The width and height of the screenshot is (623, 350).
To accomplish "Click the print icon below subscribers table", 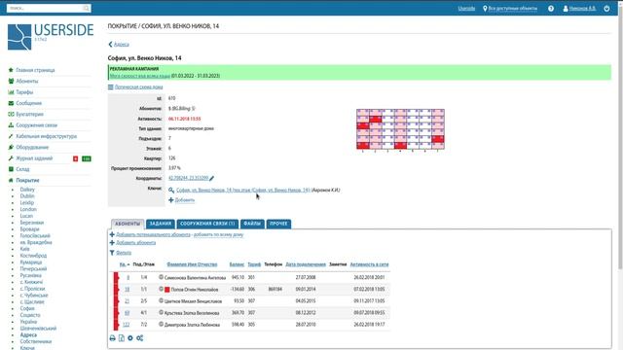I will [x=113, y=338].
